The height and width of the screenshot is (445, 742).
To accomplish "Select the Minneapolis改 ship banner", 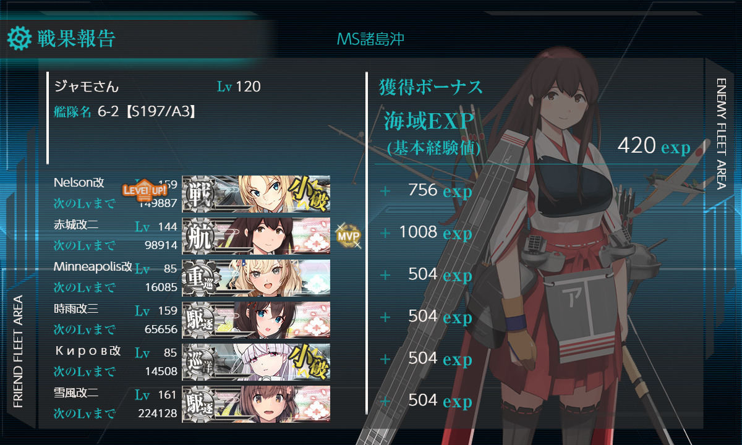I will 256,278.
